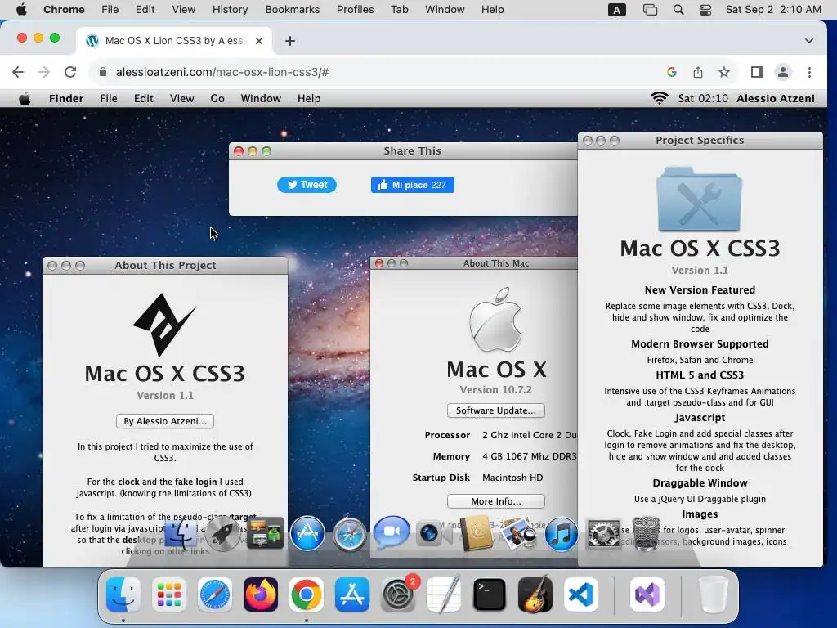Open Firefox from the macOS Dock
This screenshot has height=628, width=837.
pyautogui.click(x=261, y=594)
